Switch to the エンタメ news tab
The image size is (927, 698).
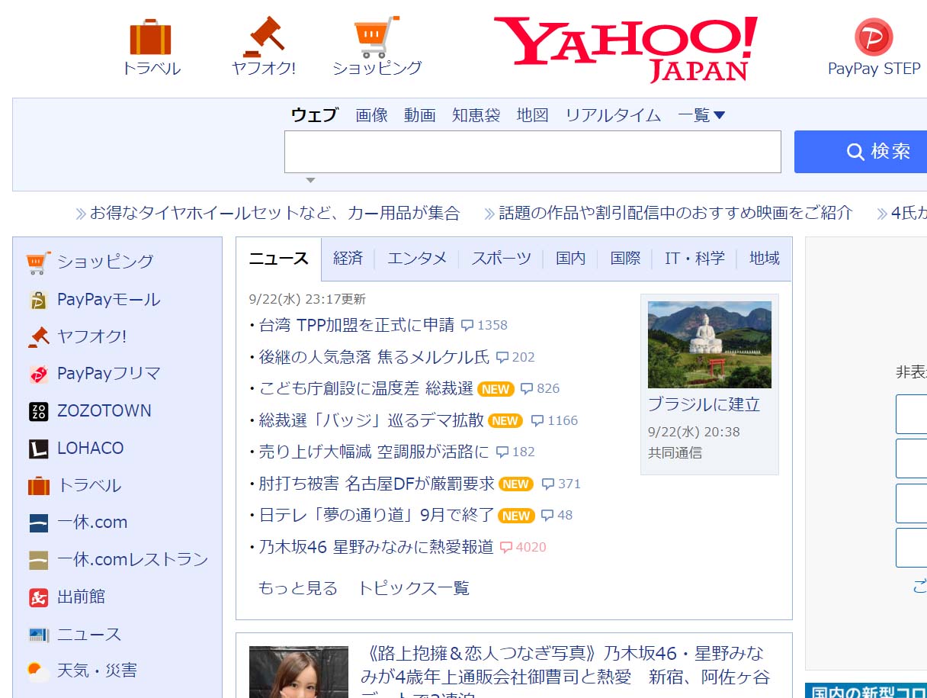point(417,259)
